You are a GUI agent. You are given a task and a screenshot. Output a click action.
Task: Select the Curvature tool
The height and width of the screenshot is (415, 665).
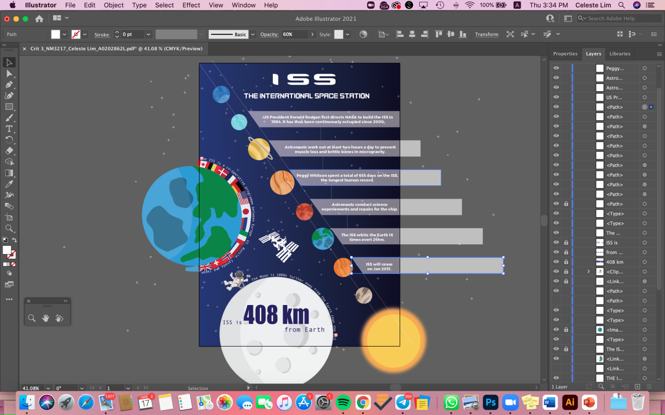coord(9,95)
